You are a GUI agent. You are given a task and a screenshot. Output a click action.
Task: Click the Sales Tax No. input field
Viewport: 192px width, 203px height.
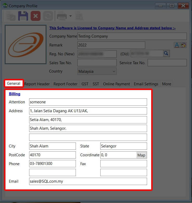click(x=97, y=63)
